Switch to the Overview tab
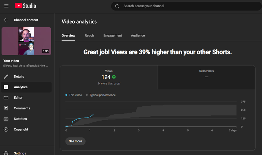The image size is (262, 155). [x=68, y=35]
